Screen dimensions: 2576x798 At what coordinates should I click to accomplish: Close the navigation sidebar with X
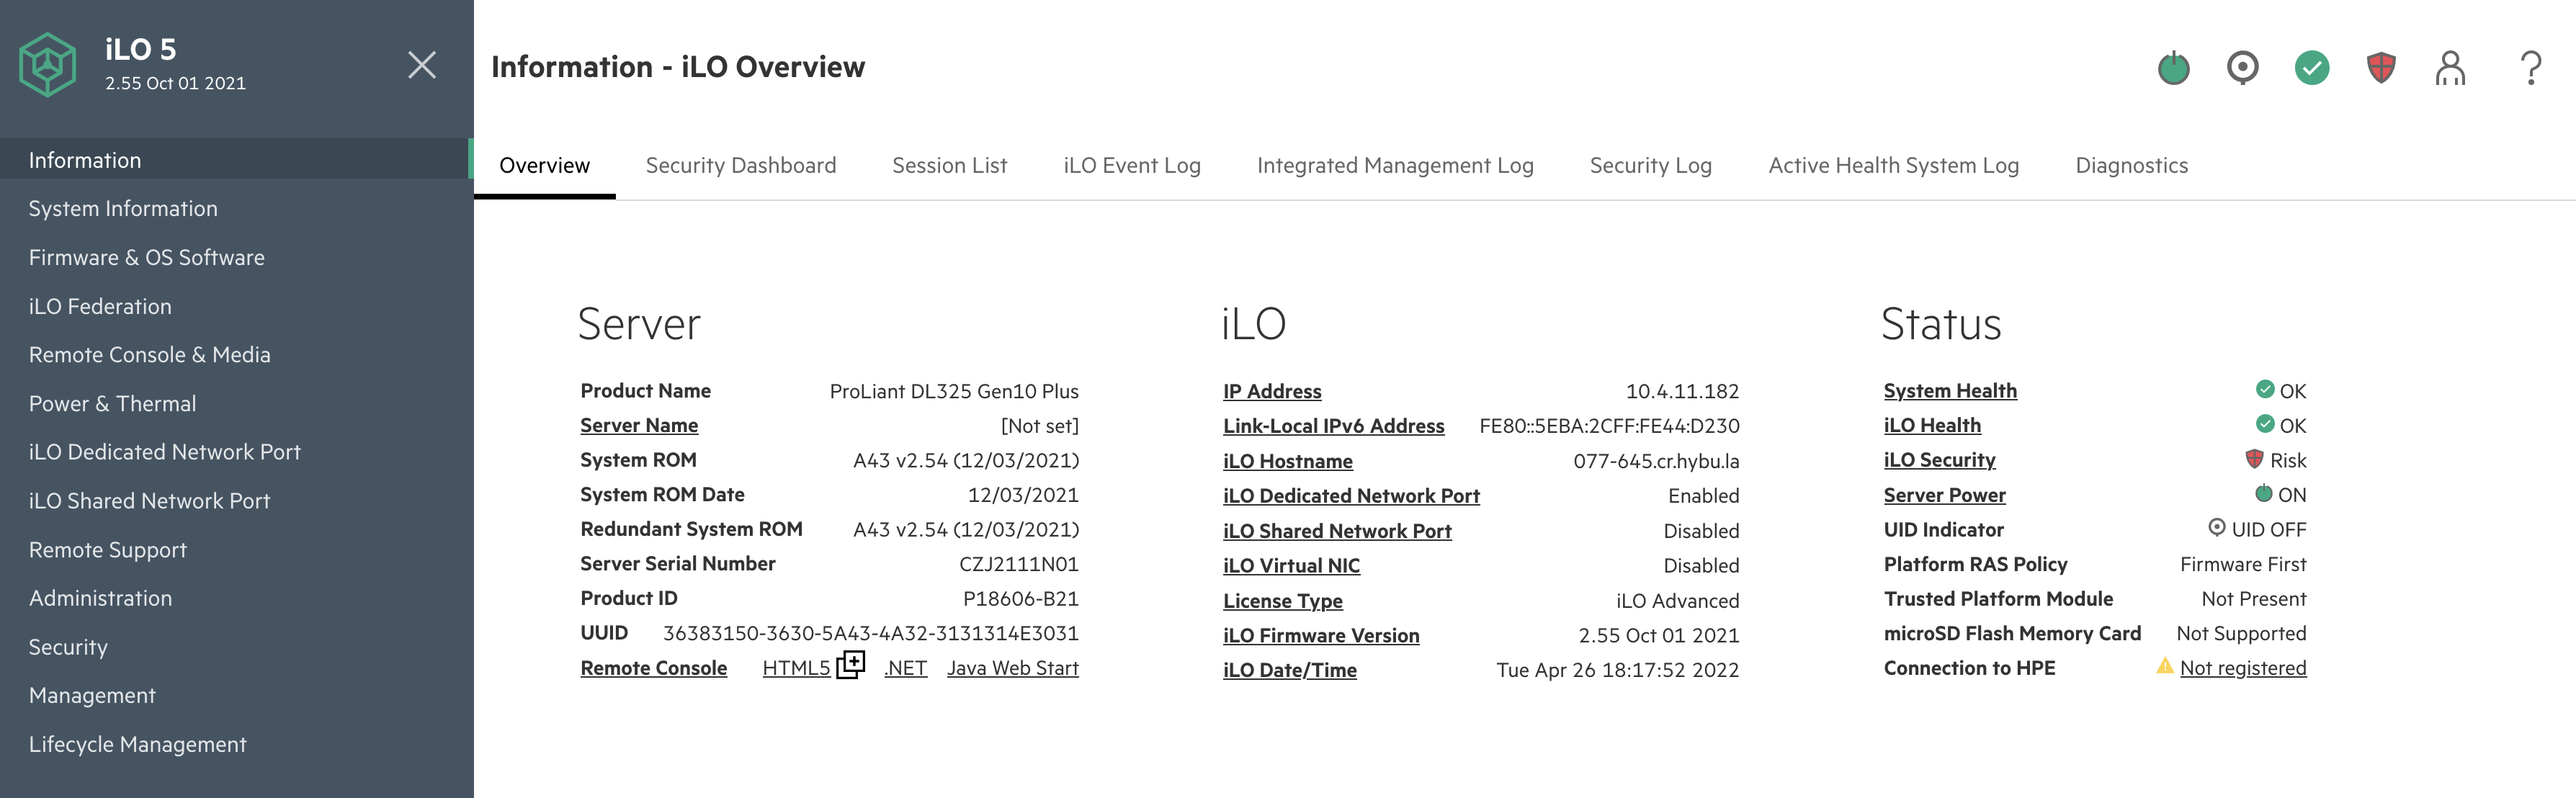tap(422, 65)
